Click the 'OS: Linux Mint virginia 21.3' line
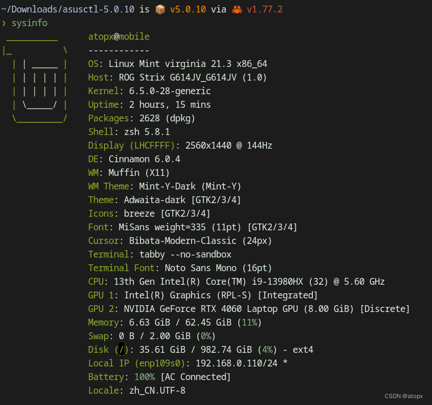Image resolution: width=432 pixels, height=405 pixels. click(177, 64)
